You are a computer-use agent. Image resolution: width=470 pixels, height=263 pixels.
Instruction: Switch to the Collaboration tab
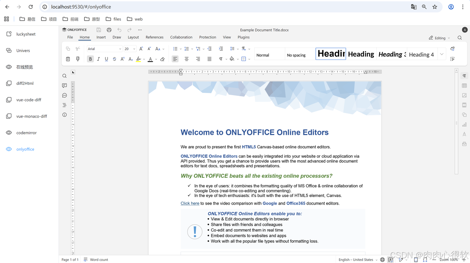click(x=181, y=37)
